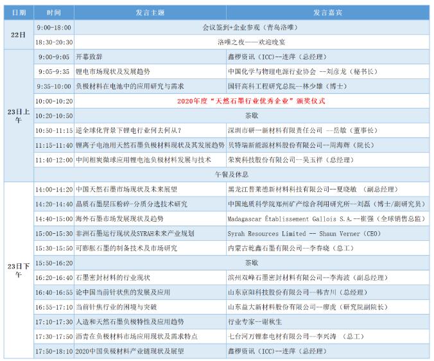Click the 10:50-11:15 time cell

pos(54,130)
